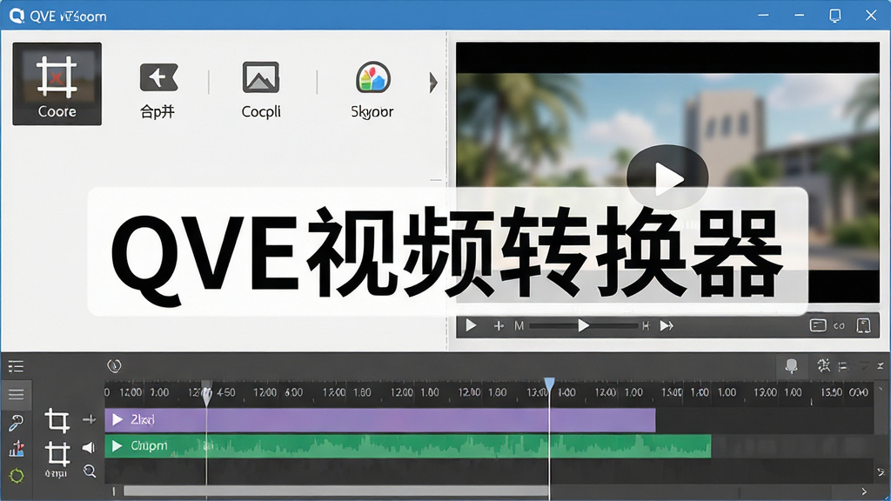Open the Cocpli image tool
Viewport: 891px width, 501px height.
tap(261, 90)
